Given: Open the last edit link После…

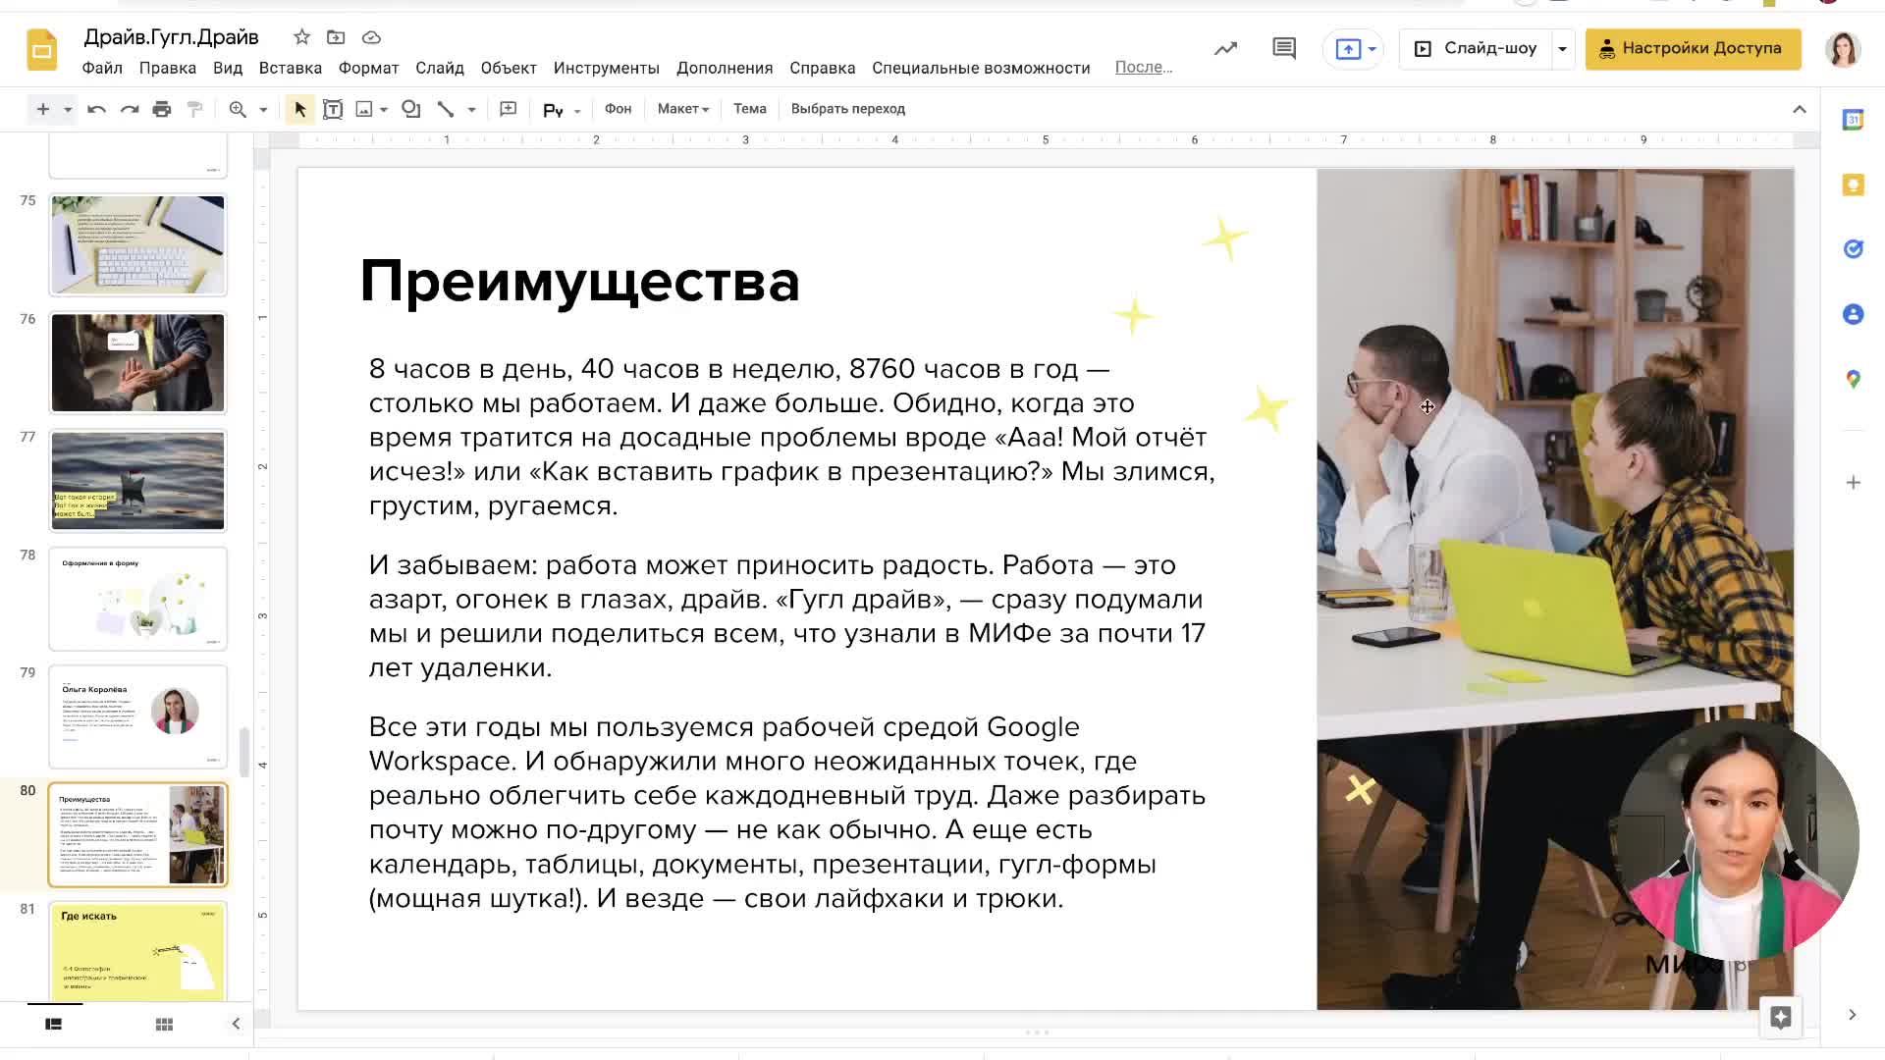Looking at the screenshot, I should (x=1144, y=67).
